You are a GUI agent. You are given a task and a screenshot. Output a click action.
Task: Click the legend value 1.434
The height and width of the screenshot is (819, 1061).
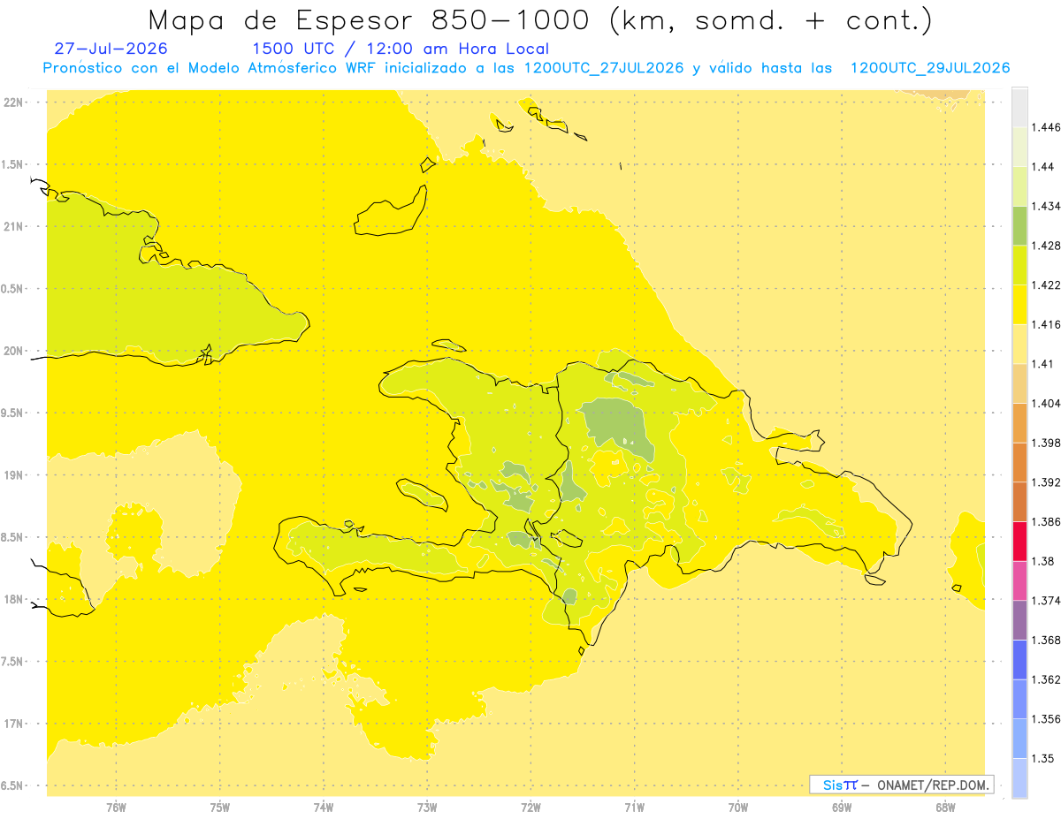tap(1046, 206)
